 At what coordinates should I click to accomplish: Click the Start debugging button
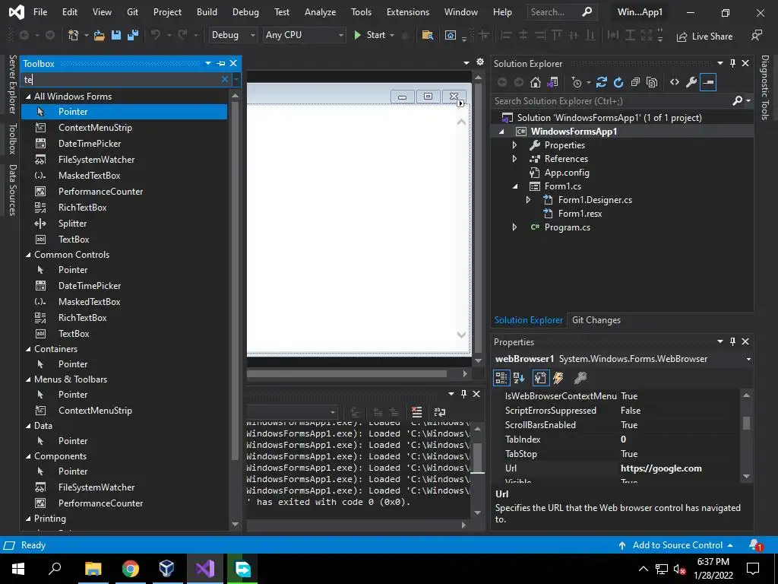[x=370, y=35]
